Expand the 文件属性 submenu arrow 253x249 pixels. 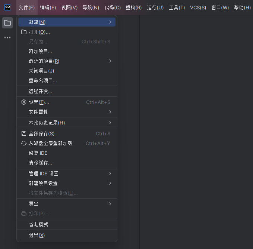coord(110,112)
